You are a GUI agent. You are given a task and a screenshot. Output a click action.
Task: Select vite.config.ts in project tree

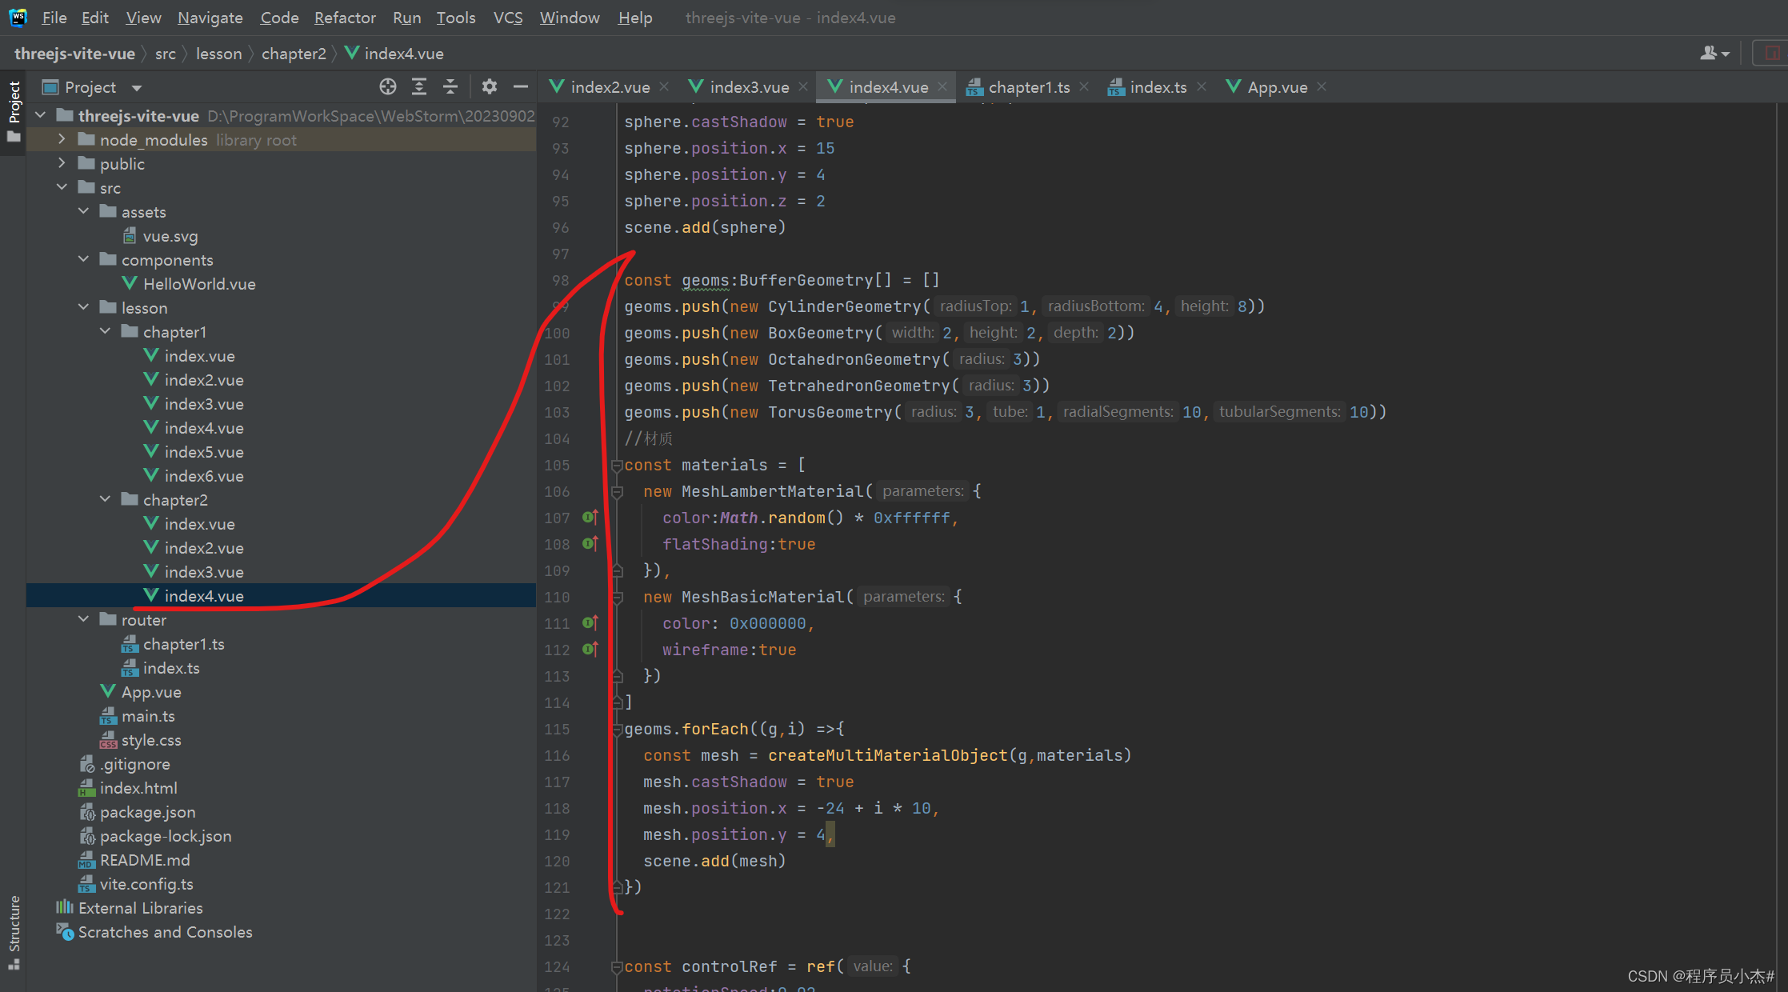point(146,884)
